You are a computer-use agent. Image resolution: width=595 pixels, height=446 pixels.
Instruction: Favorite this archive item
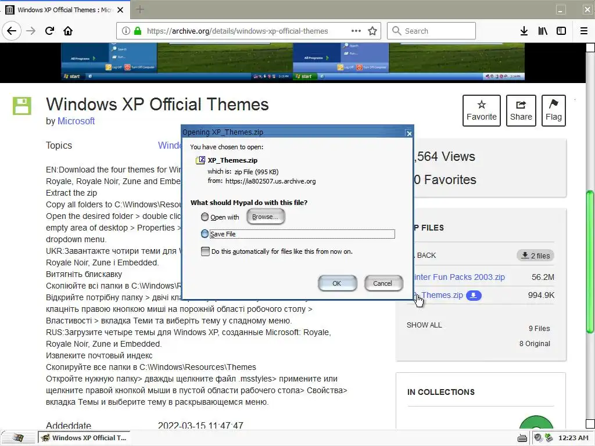click(x=482, y=110)
